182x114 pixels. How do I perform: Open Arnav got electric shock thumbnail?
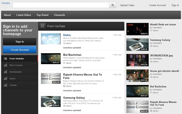pyautogui.click(x=137, y=76)
